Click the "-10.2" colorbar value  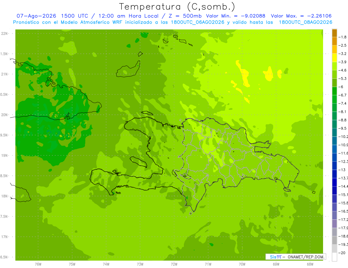(x=343, y=137)
